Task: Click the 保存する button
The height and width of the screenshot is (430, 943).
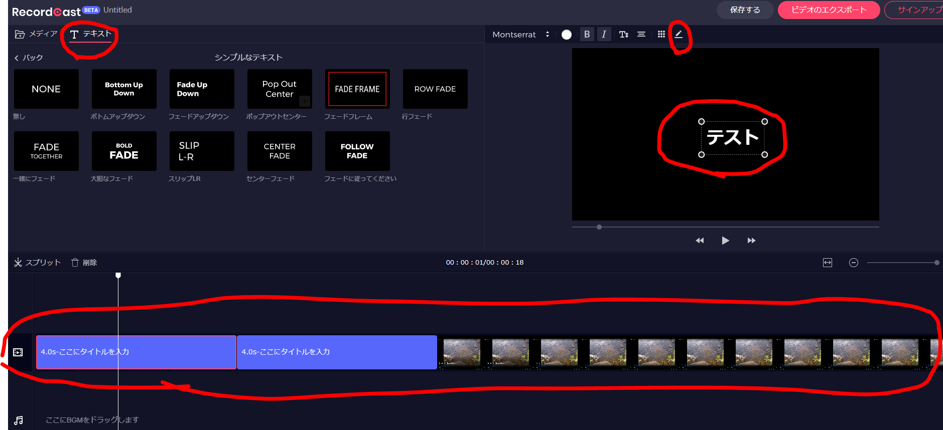Action: pos(745,10)
